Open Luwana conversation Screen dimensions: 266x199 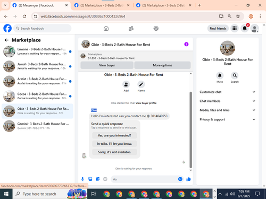(x=37, y=51)
